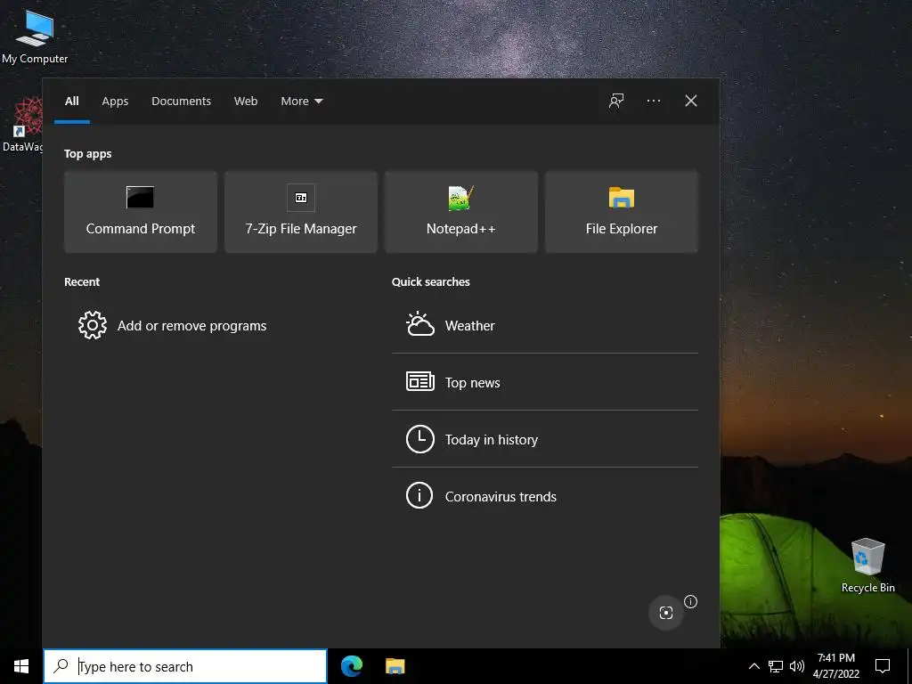The height and width of the screenshot is (684, 912).
Task: Open Today in history quick search
Action: coord(545,439)
